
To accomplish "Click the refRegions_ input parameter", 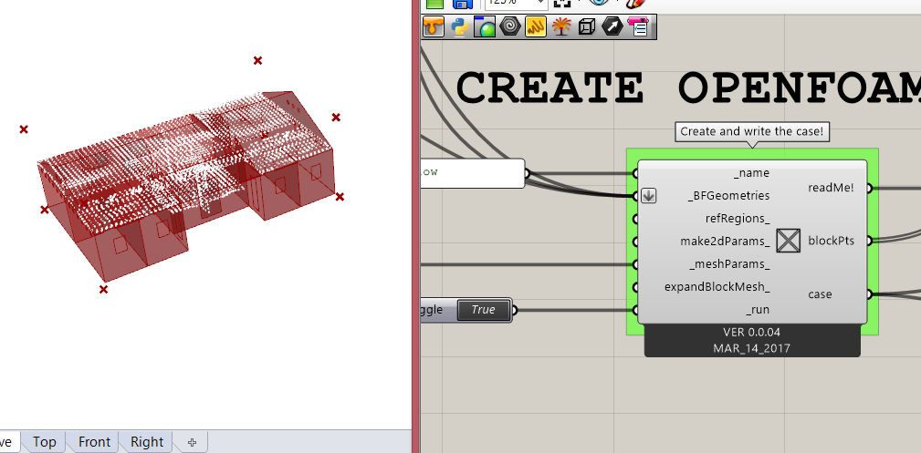I will (738, 218).
